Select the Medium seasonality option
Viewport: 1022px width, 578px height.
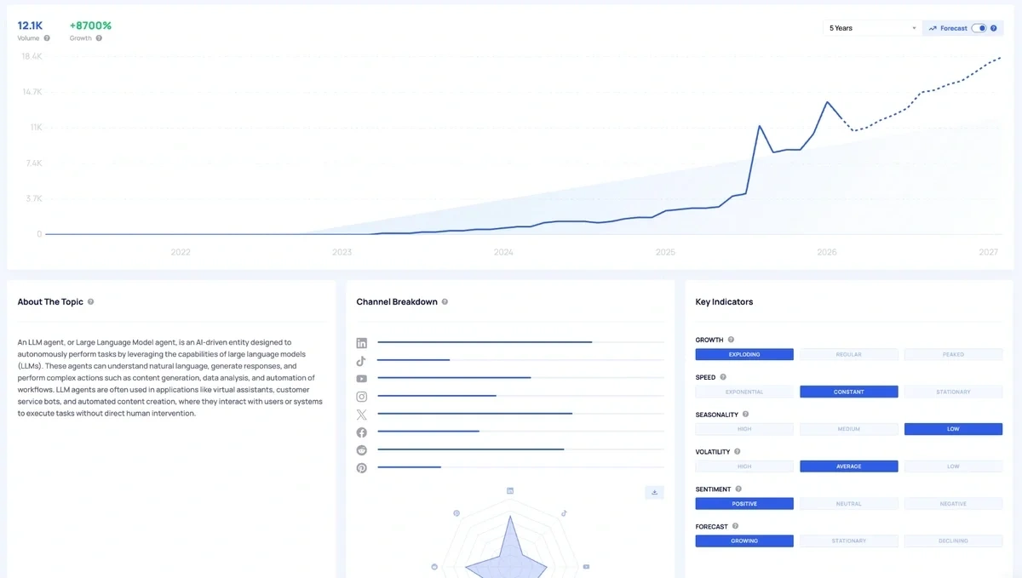[x=848, y=429]
